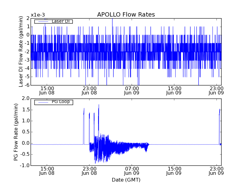Click bottom plot's "07:00 Jun 09" tick label

(x=132, y=171)
